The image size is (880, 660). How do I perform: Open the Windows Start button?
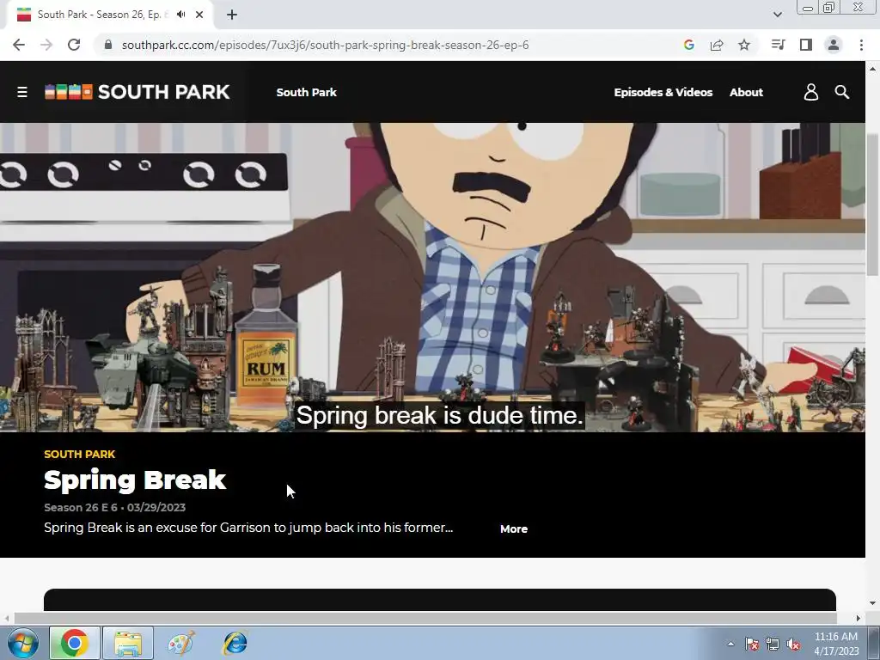22,643
